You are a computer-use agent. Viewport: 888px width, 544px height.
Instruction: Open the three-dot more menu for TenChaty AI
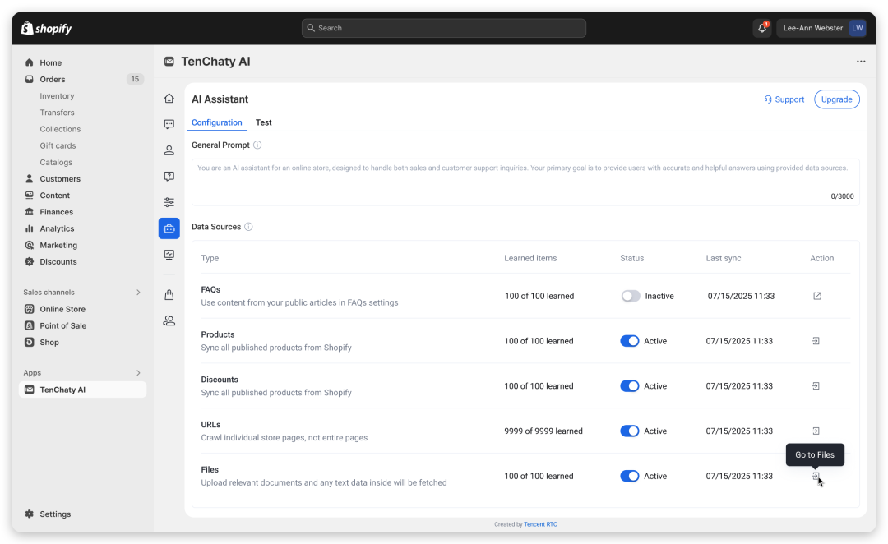pos(861,61)
